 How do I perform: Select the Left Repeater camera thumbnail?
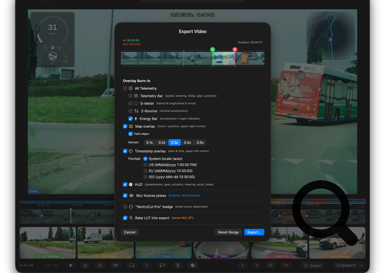48,242
